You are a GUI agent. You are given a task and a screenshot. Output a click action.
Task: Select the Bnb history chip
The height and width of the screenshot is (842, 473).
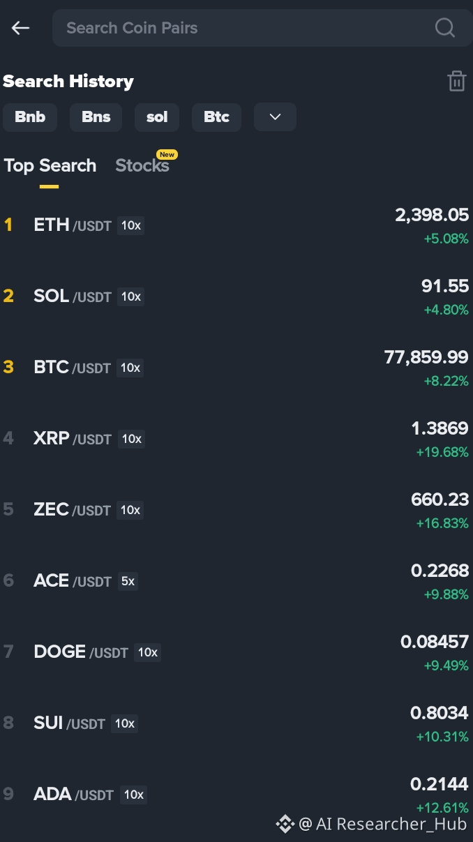(x=30, y=117)
